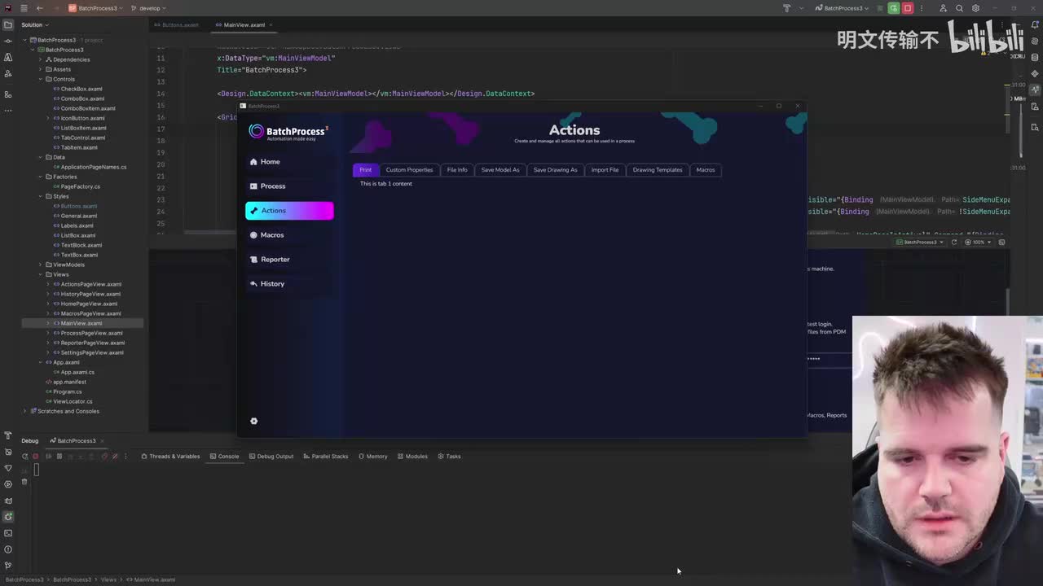Open the Import File tab
Image resolution: width=1043 pixels, height=586 pixels.
605,170
